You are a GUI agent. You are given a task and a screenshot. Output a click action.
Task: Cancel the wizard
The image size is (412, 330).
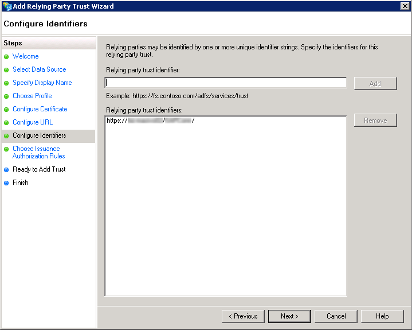pyautogui.click(x=336, y=316)
